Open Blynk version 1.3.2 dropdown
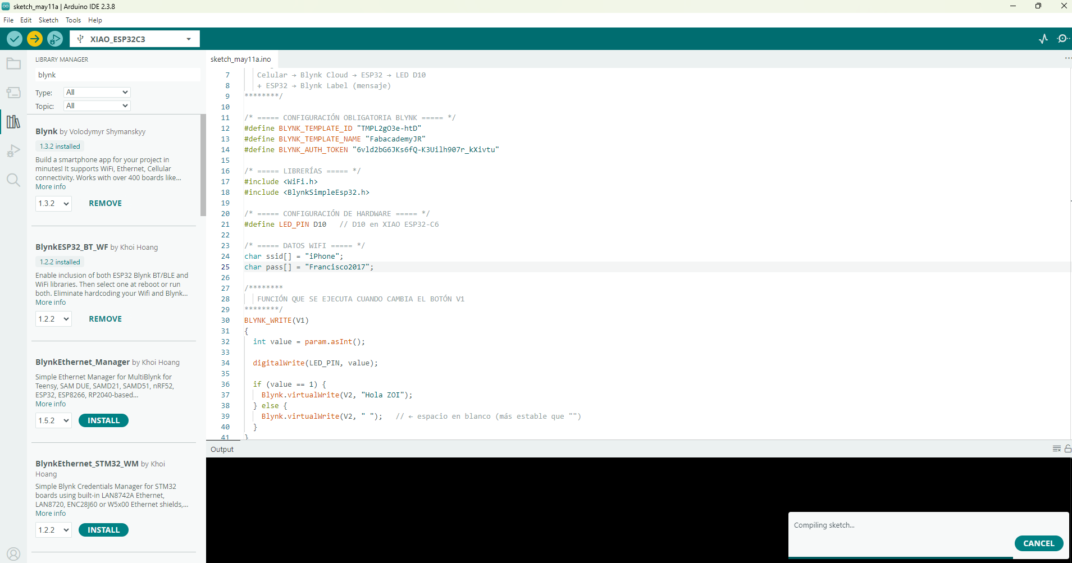 point(54,203)
